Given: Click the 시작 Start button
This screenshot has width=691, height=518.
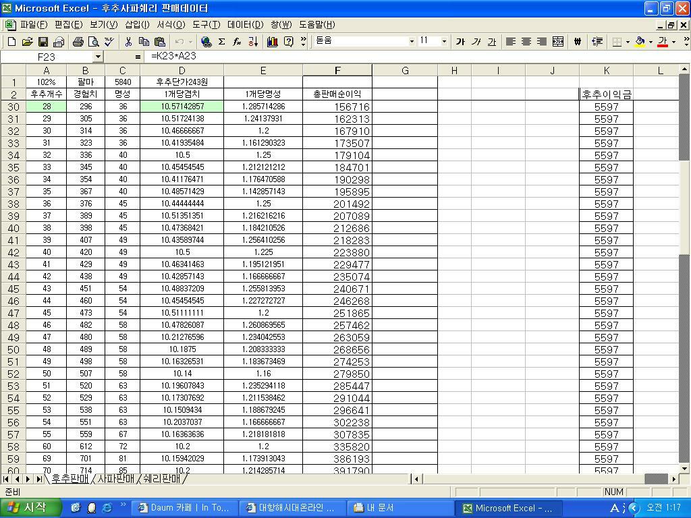Looking at the screenshot, I should (x=27, y=508).
